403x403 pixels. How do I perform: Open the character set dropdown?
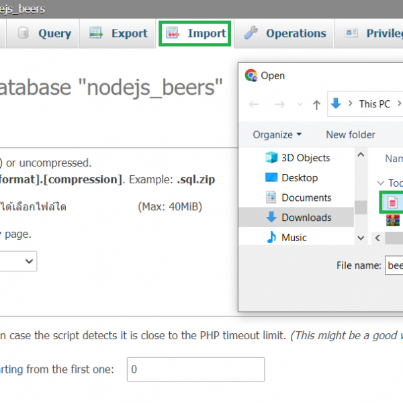(x=19, y=261)
